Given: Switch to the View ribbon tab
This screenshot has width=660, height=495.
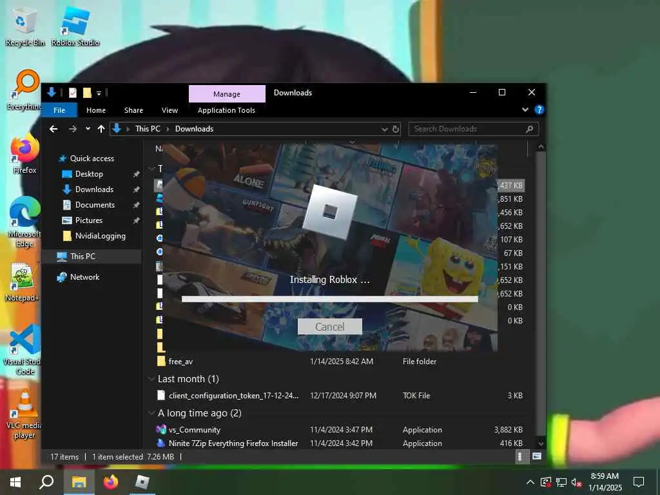Looking at the screenshot, I should [x=170, y=110].
